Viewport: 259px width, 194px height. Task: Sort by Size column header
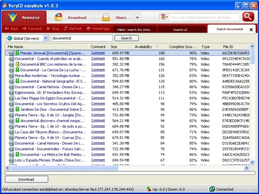point(119,47)
